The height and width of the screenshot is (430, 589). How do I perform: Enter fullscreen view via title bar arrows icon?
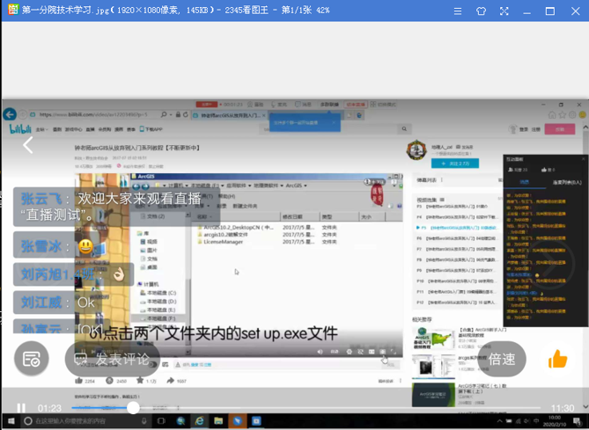(x=504, y=11)
